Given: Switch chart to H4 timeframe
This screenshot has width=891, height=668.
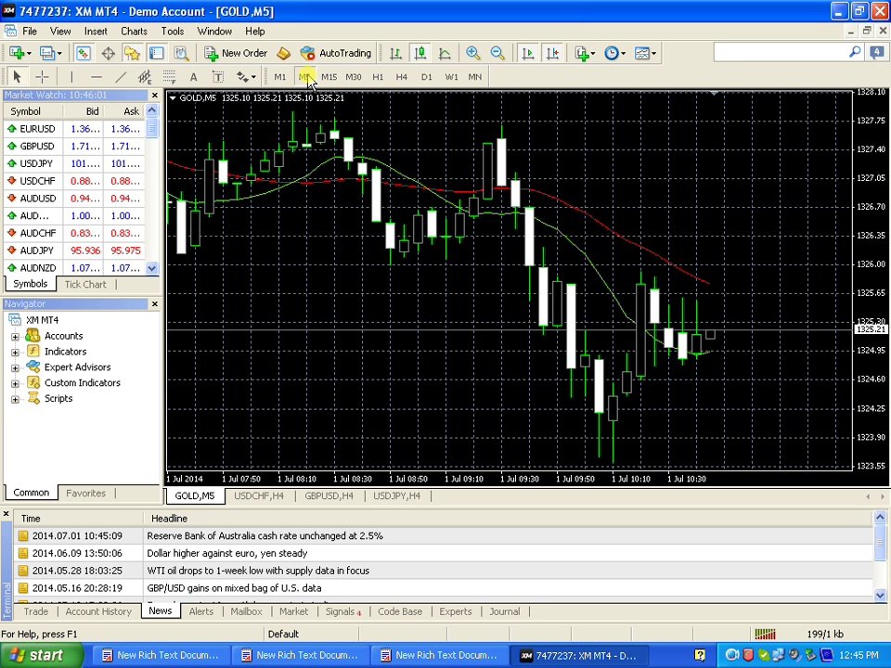Looking at the screenshot, I should coord(402,77).
